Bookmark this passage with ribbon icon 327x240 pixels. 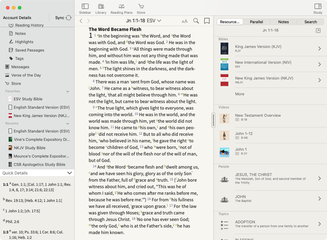207,21
